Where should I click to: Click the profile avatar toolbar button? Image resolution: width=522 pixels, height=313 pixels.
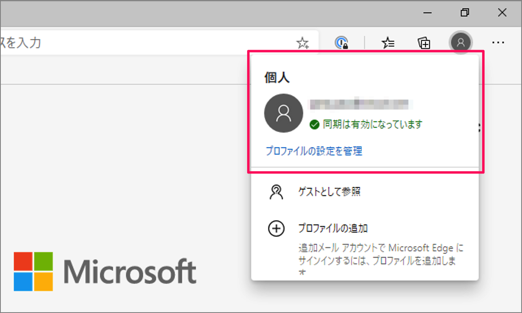(x=461, y=42)
